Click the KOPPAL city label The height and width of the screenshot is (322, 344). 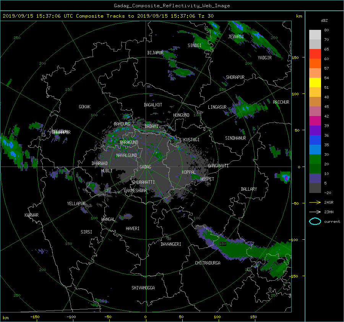[189, 172]
